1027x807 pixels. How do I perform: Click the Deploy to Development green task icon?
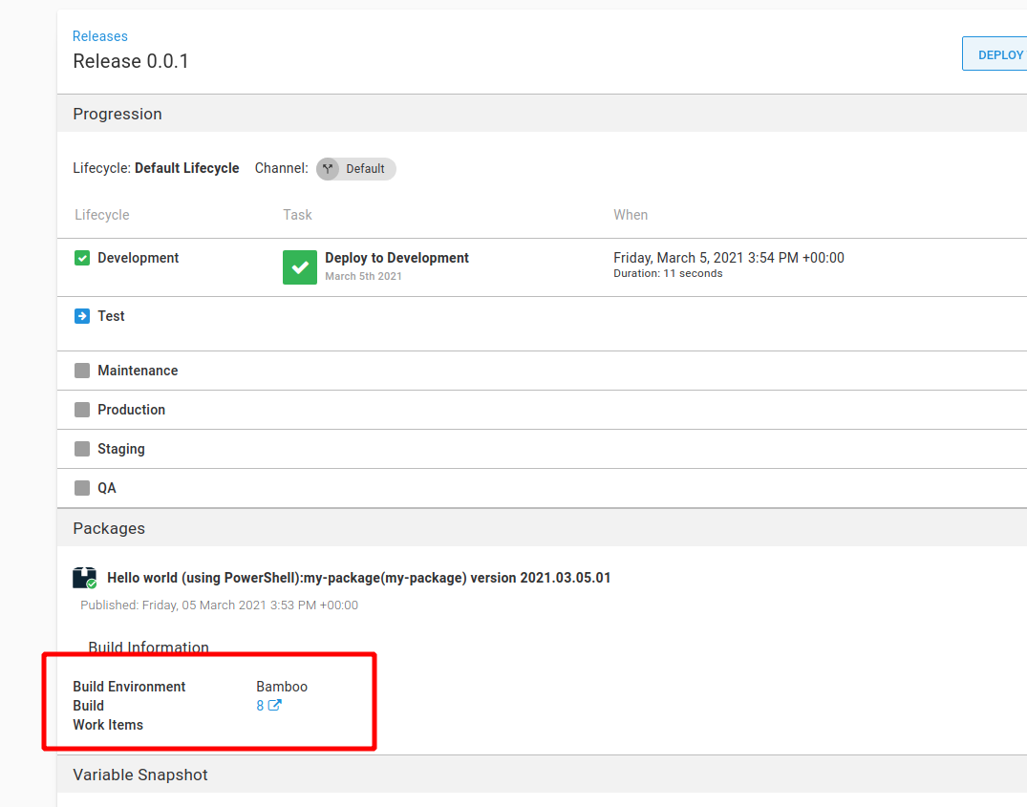point(299,267)
